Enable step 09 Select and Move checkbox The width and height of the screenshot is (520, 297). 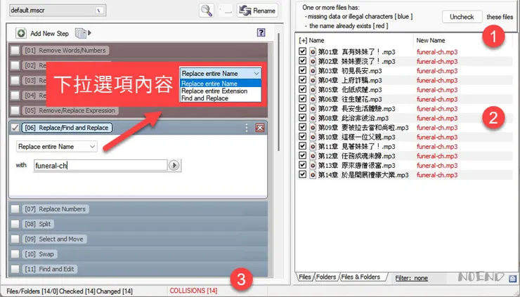(15, 239)
